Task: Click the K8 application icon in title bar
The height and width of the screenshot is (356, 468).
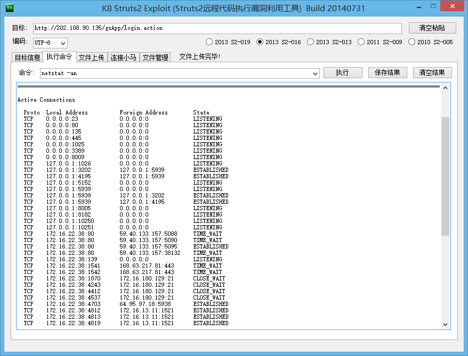Action: (x=10, y=8)
